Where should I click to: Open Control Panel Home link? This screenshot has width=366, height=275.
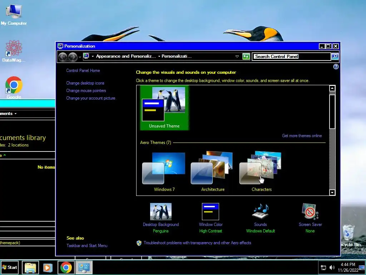[83, 71]
